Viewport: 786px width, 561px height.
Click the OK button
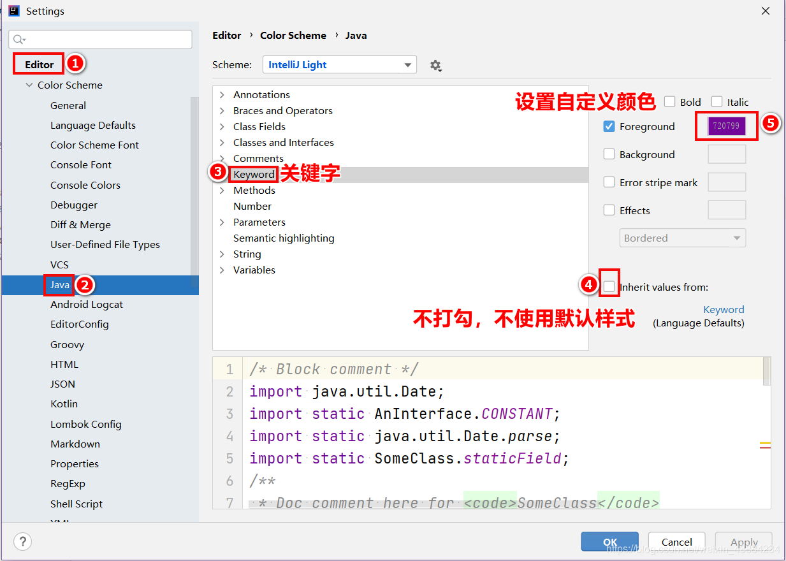point(610,542)
